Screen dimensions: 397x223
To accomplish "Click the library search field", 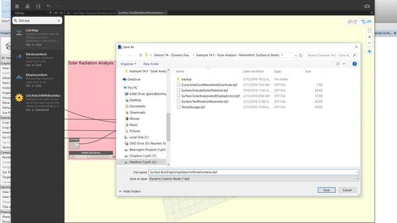I will point(37,20).
